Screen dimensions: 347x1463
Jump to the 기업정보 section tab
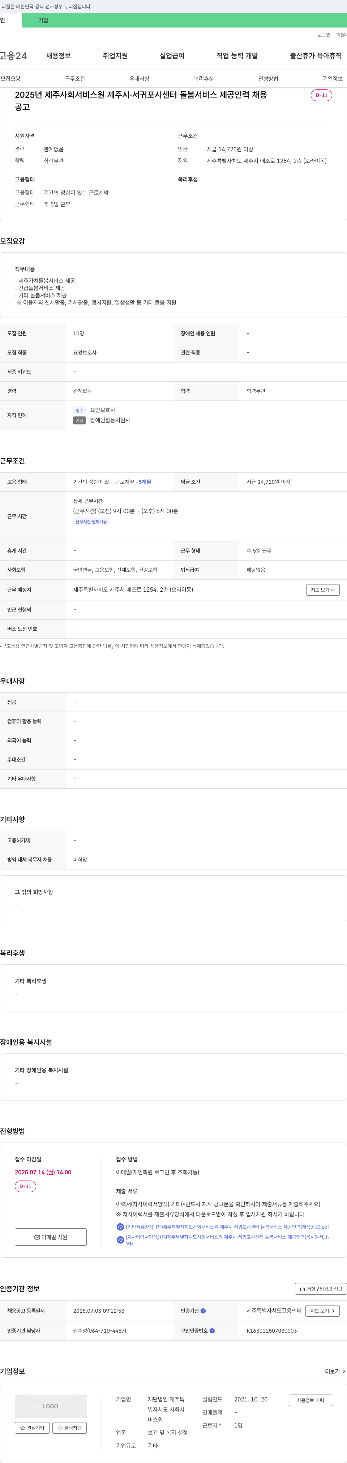pyautogui.click(x=333, y=78)
